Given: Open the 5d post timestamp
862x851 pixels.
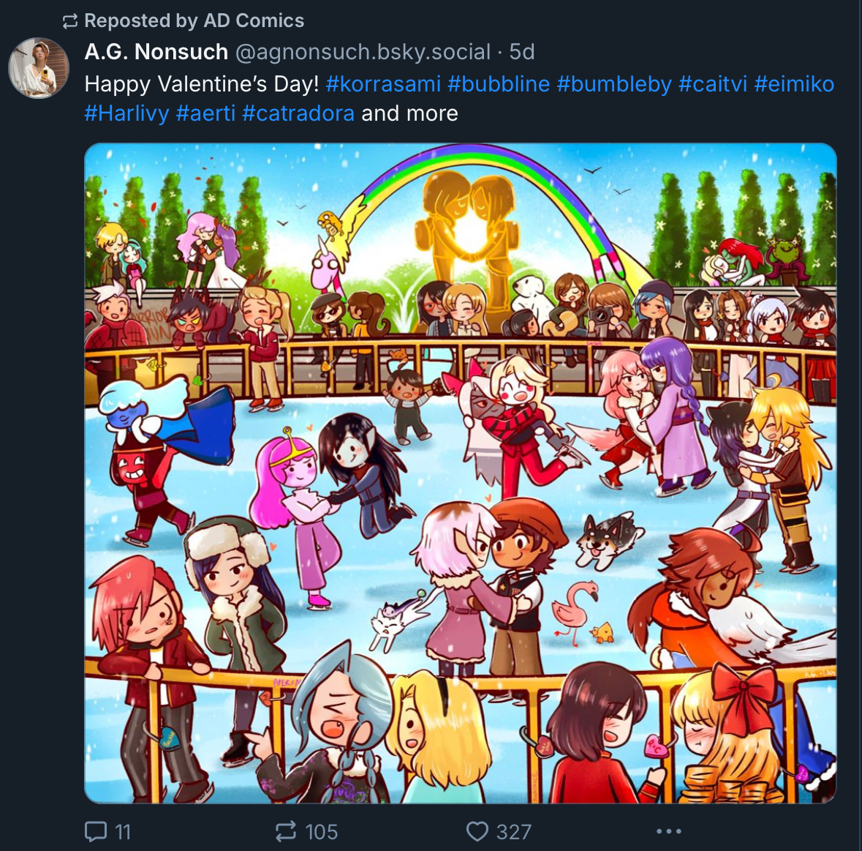Looking at the screenshot, I should [x=522, y=52].
